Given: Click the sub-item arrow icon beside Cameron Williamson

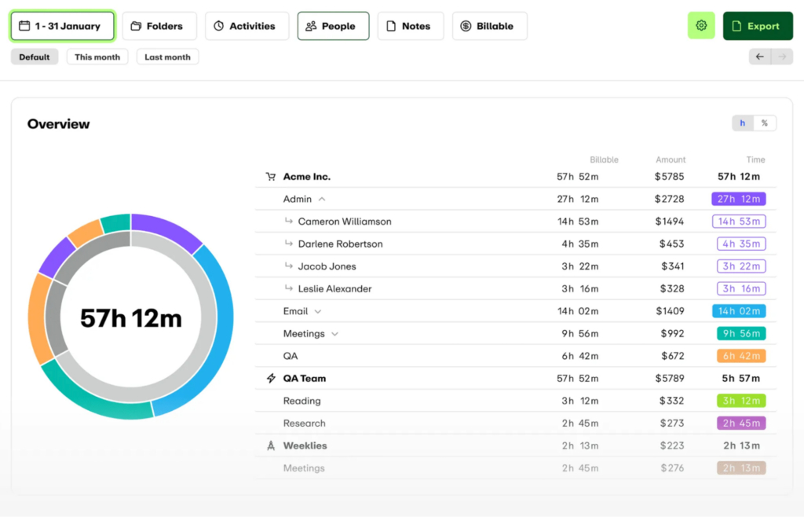Looking at the screenshot, I should pyautogui.click(x=288, y=222).
